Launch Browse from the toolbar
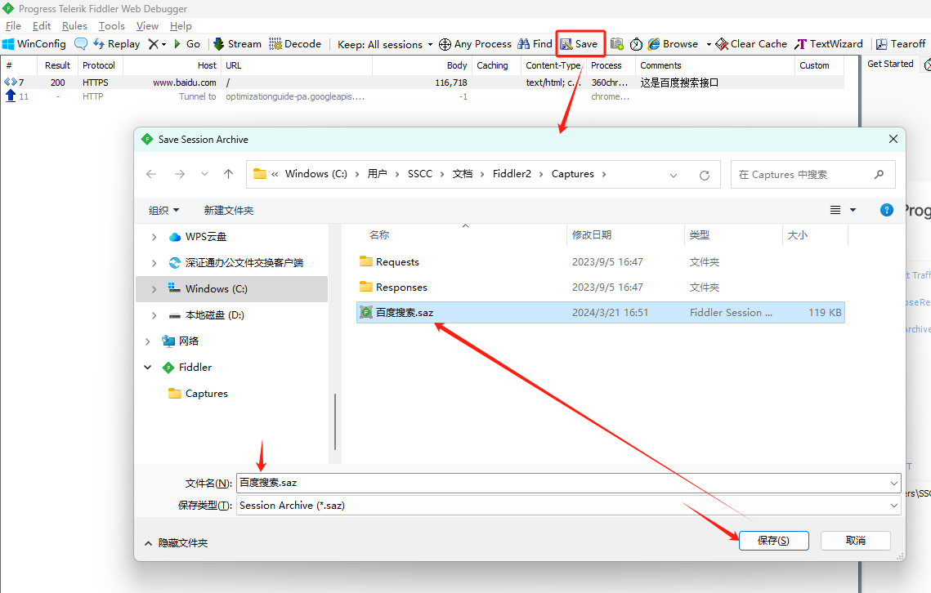 [673, 44]
